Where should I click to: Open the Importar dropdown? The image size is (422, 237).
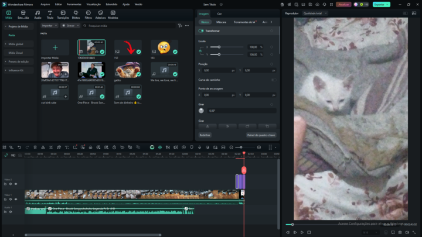click(49, 26)
